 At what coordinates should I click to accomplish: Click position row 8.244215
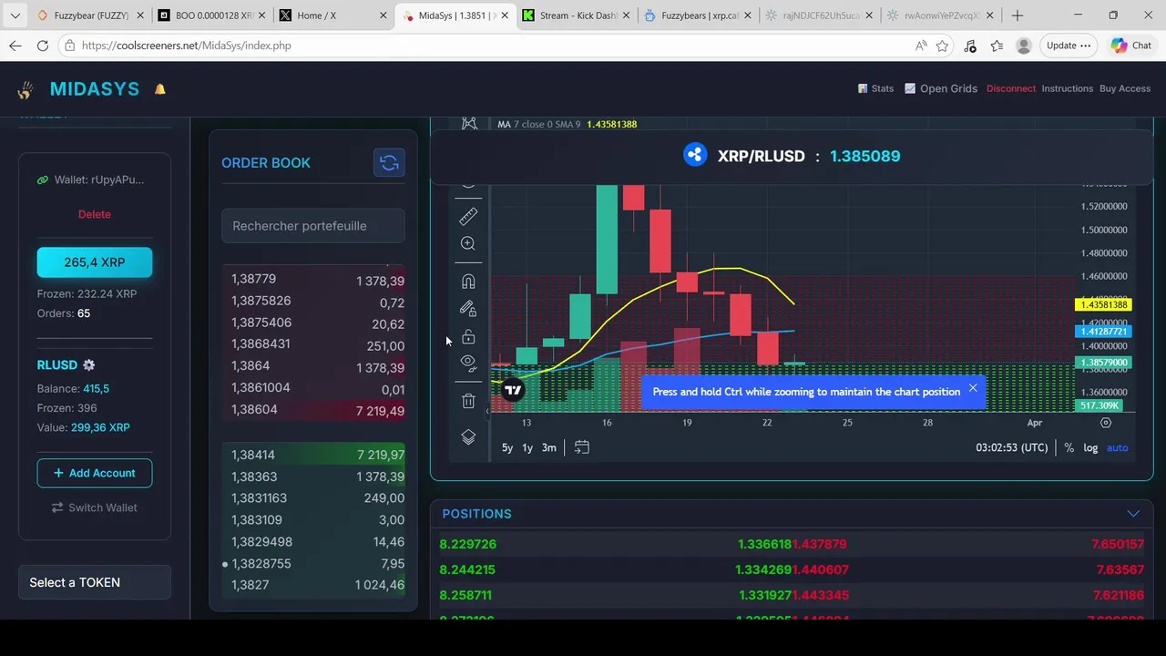coord(792,569)
